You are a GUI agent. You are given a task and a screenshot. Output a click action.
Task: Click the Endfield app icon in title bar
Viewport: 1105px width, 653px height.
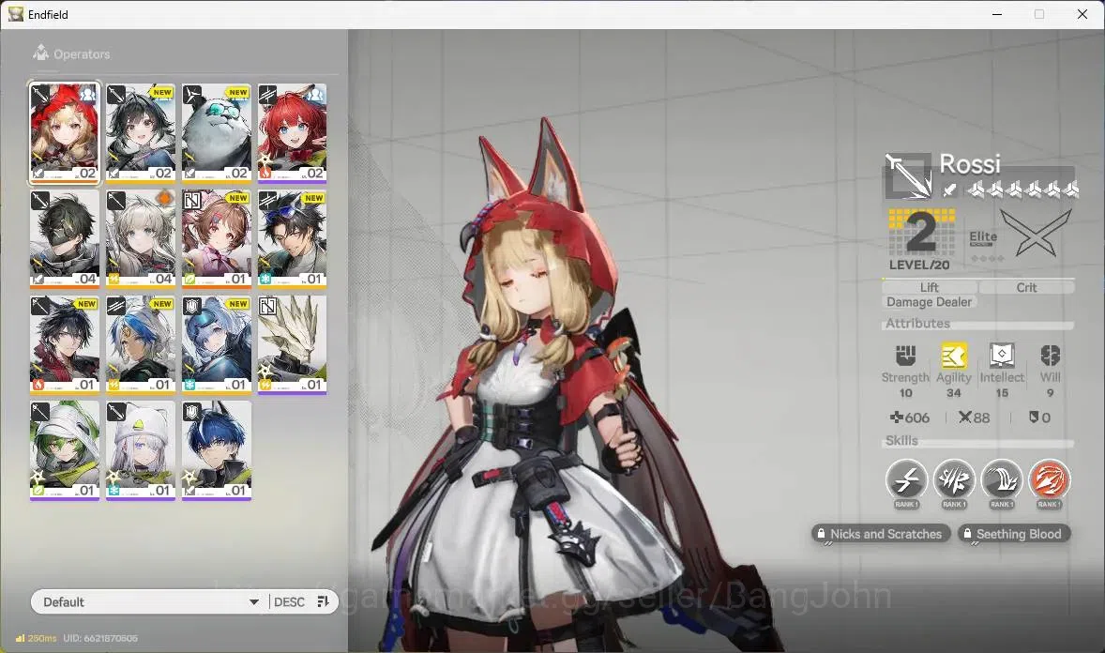pyautogui.click(x=16, y=14)
